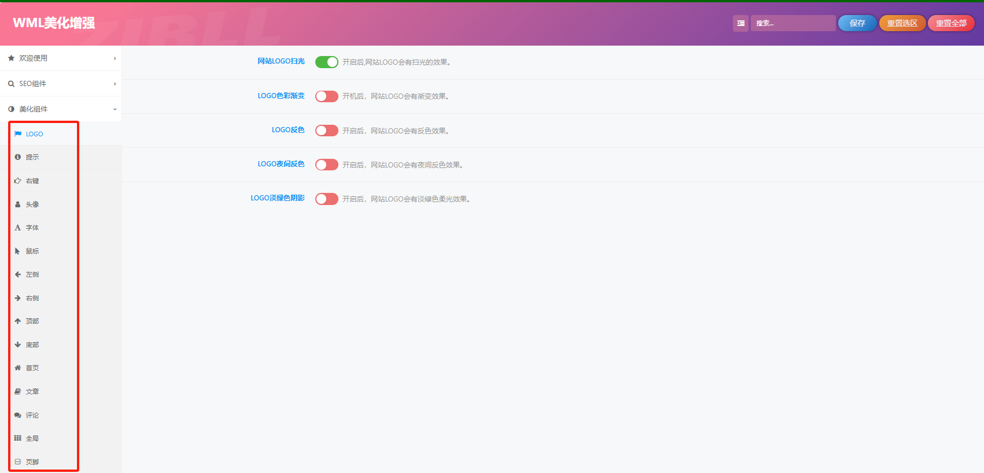
Task: Open the 页脚 settings
Action: 61,462
